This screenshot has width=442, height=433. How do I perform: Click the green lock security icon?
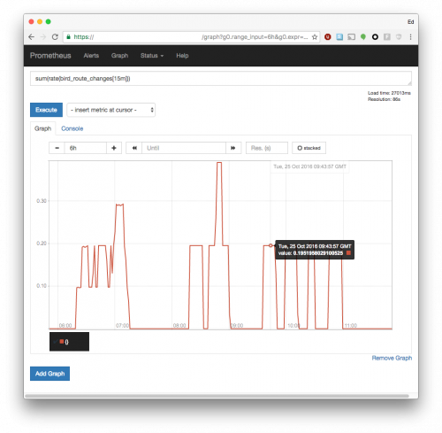[68, 37]
